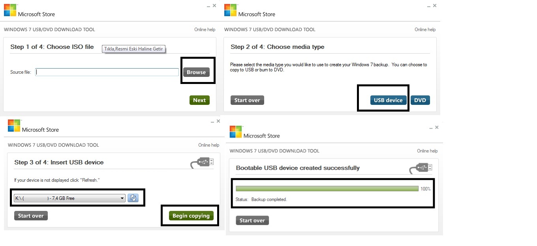
Task: Click the USB plug icon in Step 3 window
Action: 202,162
